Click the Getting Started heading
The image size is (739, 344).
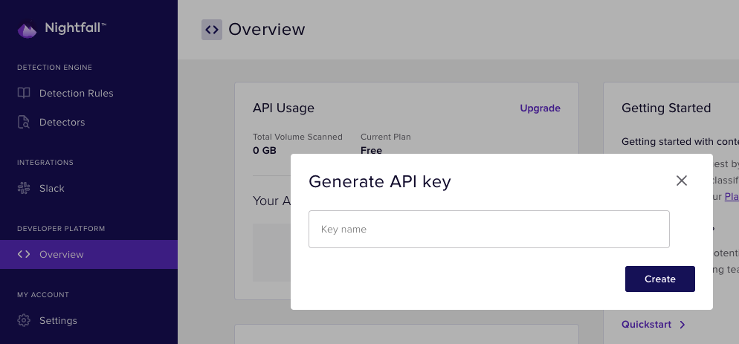click(x=666, y=108)
